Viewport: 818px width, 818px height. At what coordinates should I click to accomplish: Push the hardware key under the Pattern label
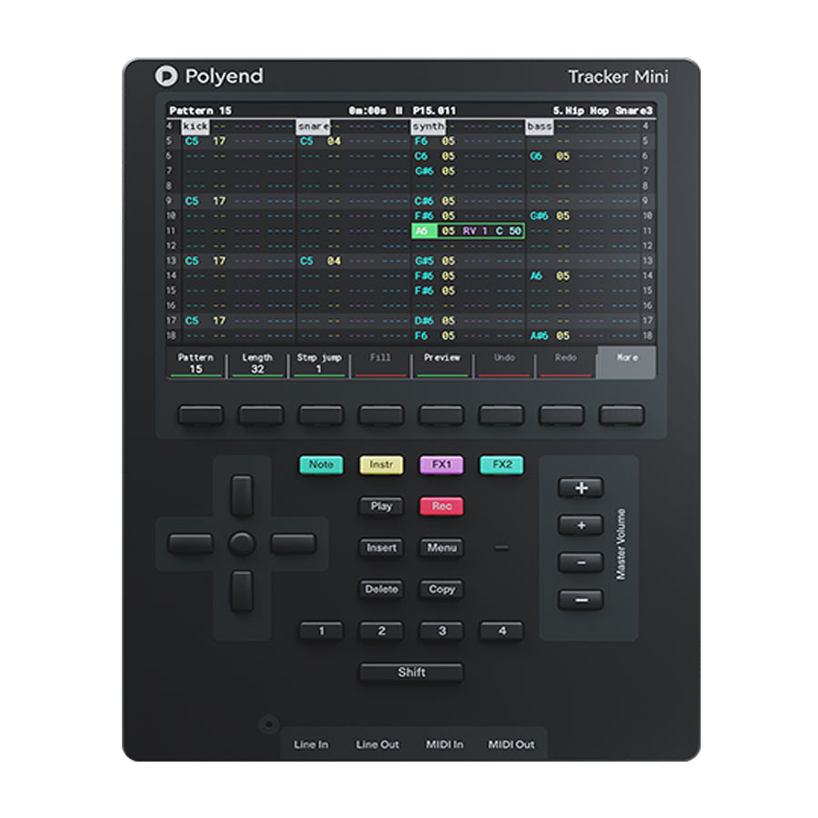pos(201,415)
